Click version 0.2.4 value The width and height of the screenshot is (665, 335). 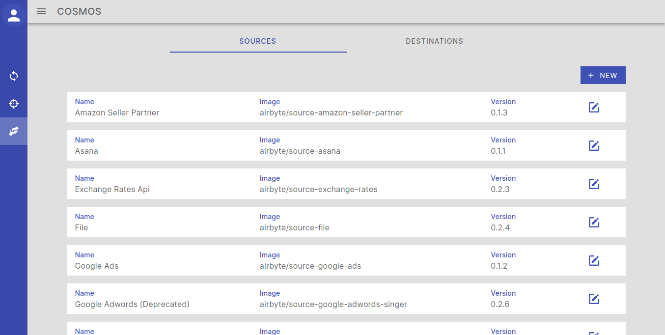(500, 227)
